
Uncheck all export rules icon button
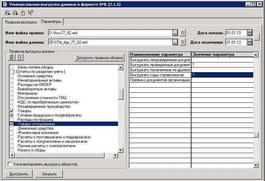[20, 57]
